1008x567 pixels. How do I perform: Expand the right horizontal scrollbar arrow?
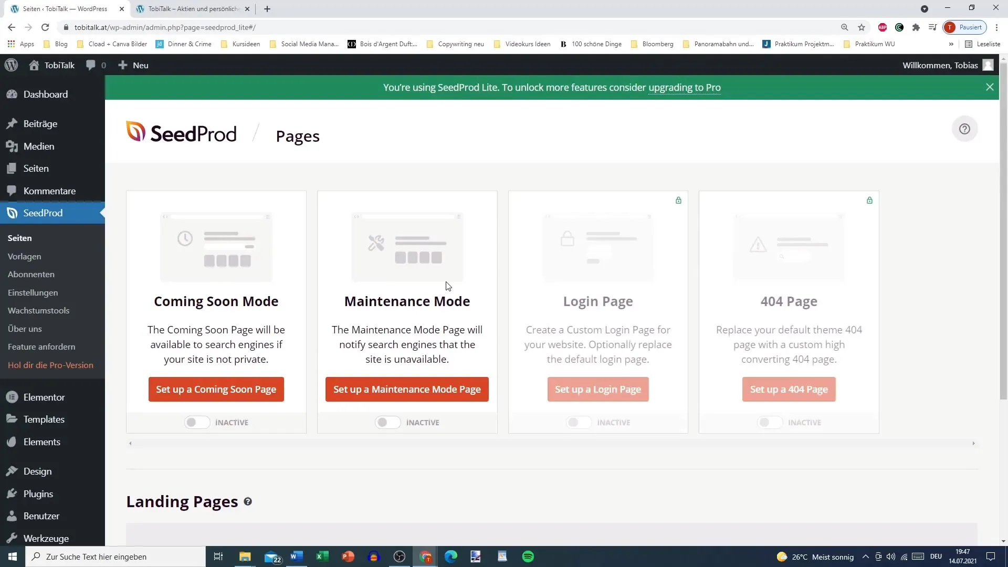[x=974, y=443]
